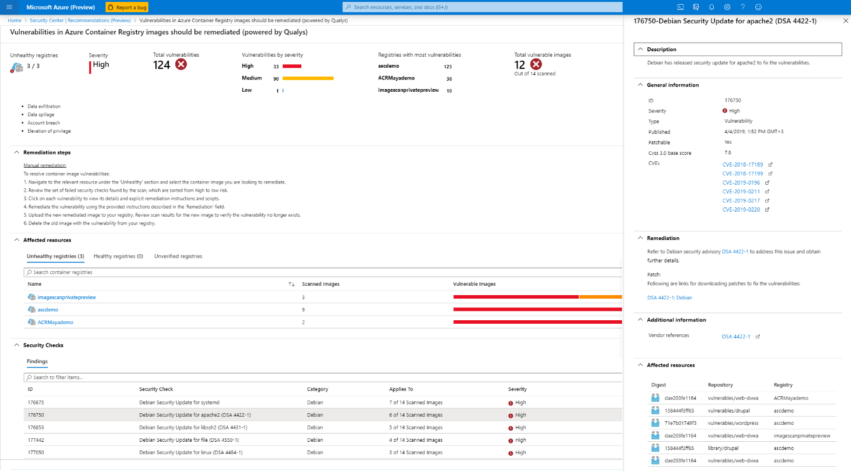Open external link icon for CVE-2019-0220
This screenshot has width=851, height=471.
[767, 209]
